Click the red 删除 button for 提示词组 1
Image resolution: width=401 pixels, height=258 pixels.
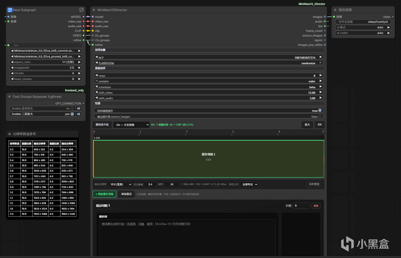tap(316, 206)
